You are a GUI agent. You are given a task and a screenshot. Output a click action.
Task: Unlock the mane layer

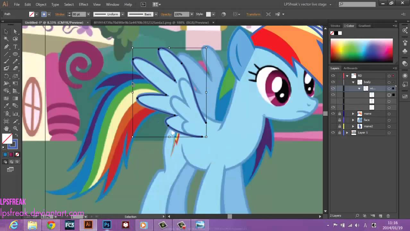click(x=339, y=114)
